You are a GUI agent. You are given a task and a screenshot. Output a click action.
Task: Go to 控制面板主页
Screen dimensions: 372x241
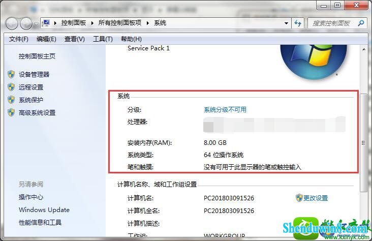click(37, 56)
